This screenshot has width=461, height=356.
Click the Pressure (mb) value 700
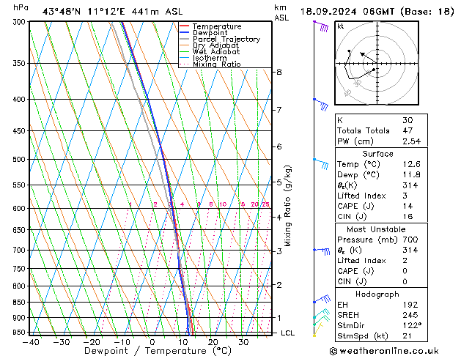410,240
